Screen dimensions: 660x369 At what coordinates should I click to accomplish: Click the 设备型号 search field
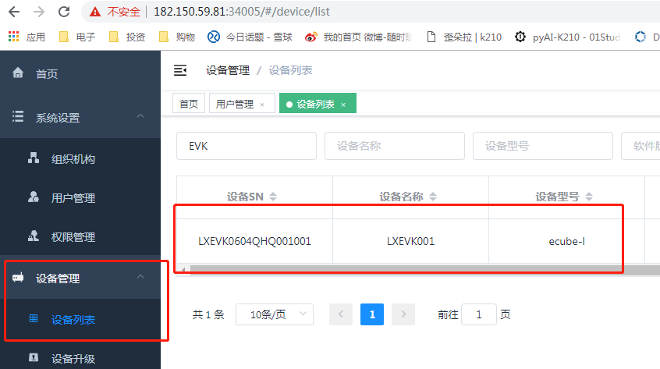point(542,146)
